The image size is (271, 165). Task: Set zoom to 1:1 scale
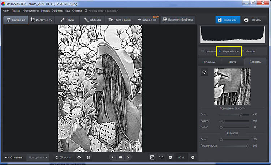[161, 157]
